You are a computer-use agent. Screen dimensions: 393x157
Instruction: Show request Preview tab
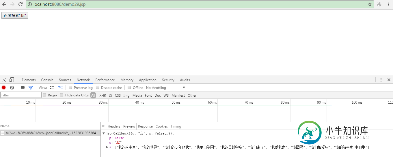(129, 126)
